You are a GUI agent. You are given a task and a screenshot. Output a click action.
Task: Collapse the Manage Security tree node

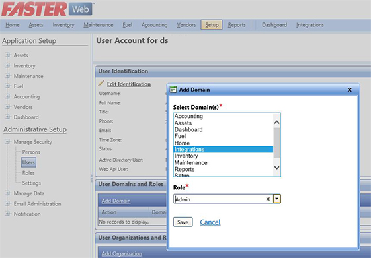coord(7,142)
